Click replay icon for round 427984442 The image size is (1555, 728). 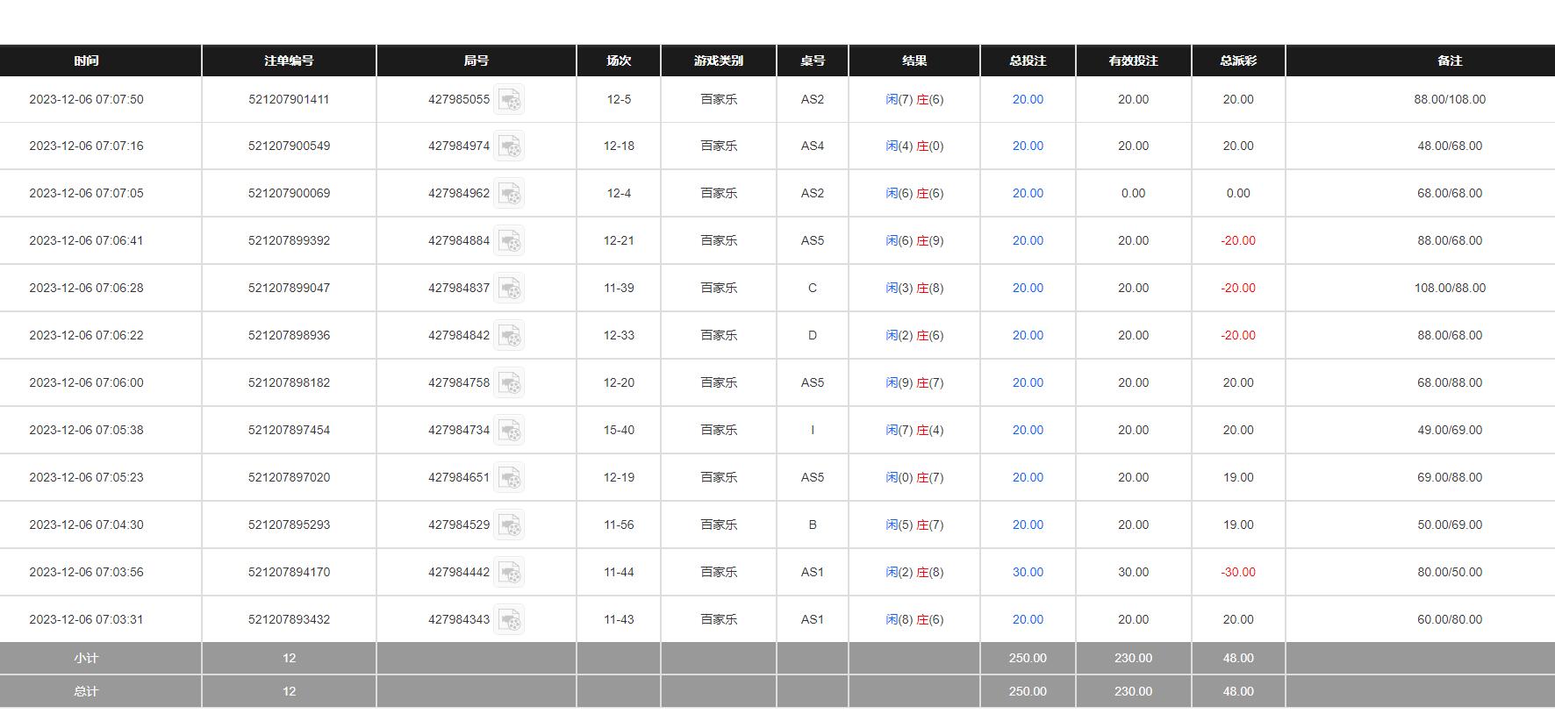(x=509, y=573)
